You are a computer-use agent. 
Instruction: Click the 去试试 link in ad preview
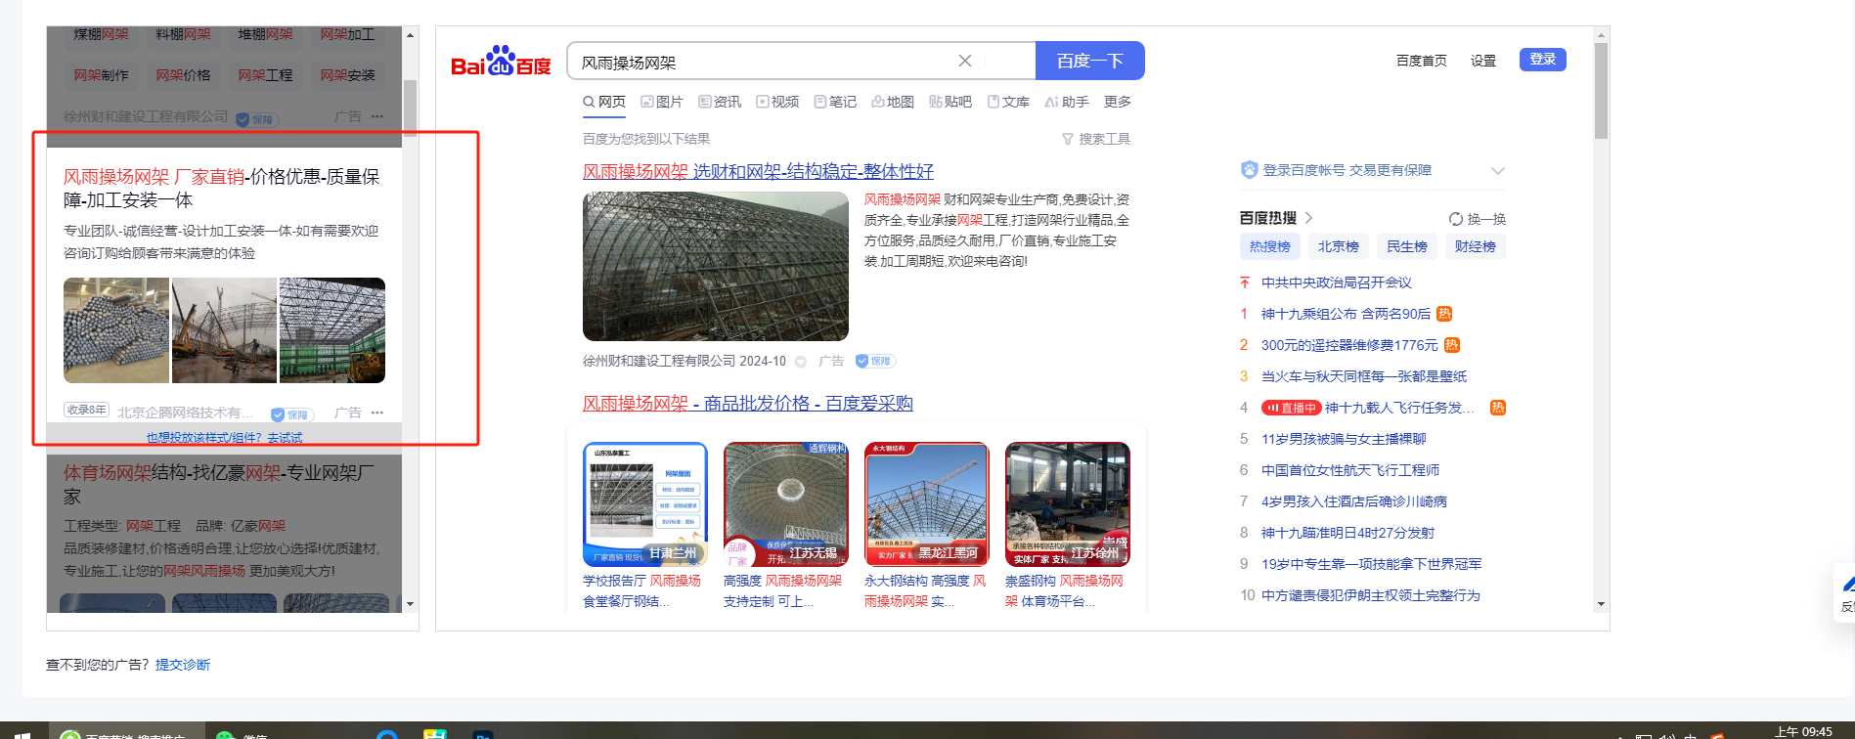point(285,438)
